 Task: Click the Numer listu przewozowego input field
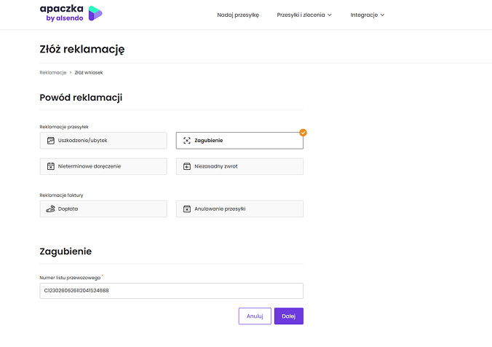[x=171, y=291]
